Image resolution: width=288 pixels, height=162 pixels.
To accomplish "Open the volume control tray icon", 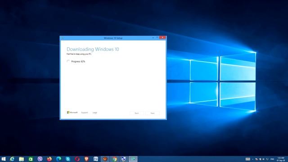I will point(264,159).
